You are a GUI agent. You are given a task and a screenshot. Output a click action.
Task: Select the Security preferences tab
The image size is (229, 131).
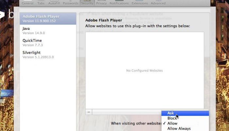tap(87, 3)
